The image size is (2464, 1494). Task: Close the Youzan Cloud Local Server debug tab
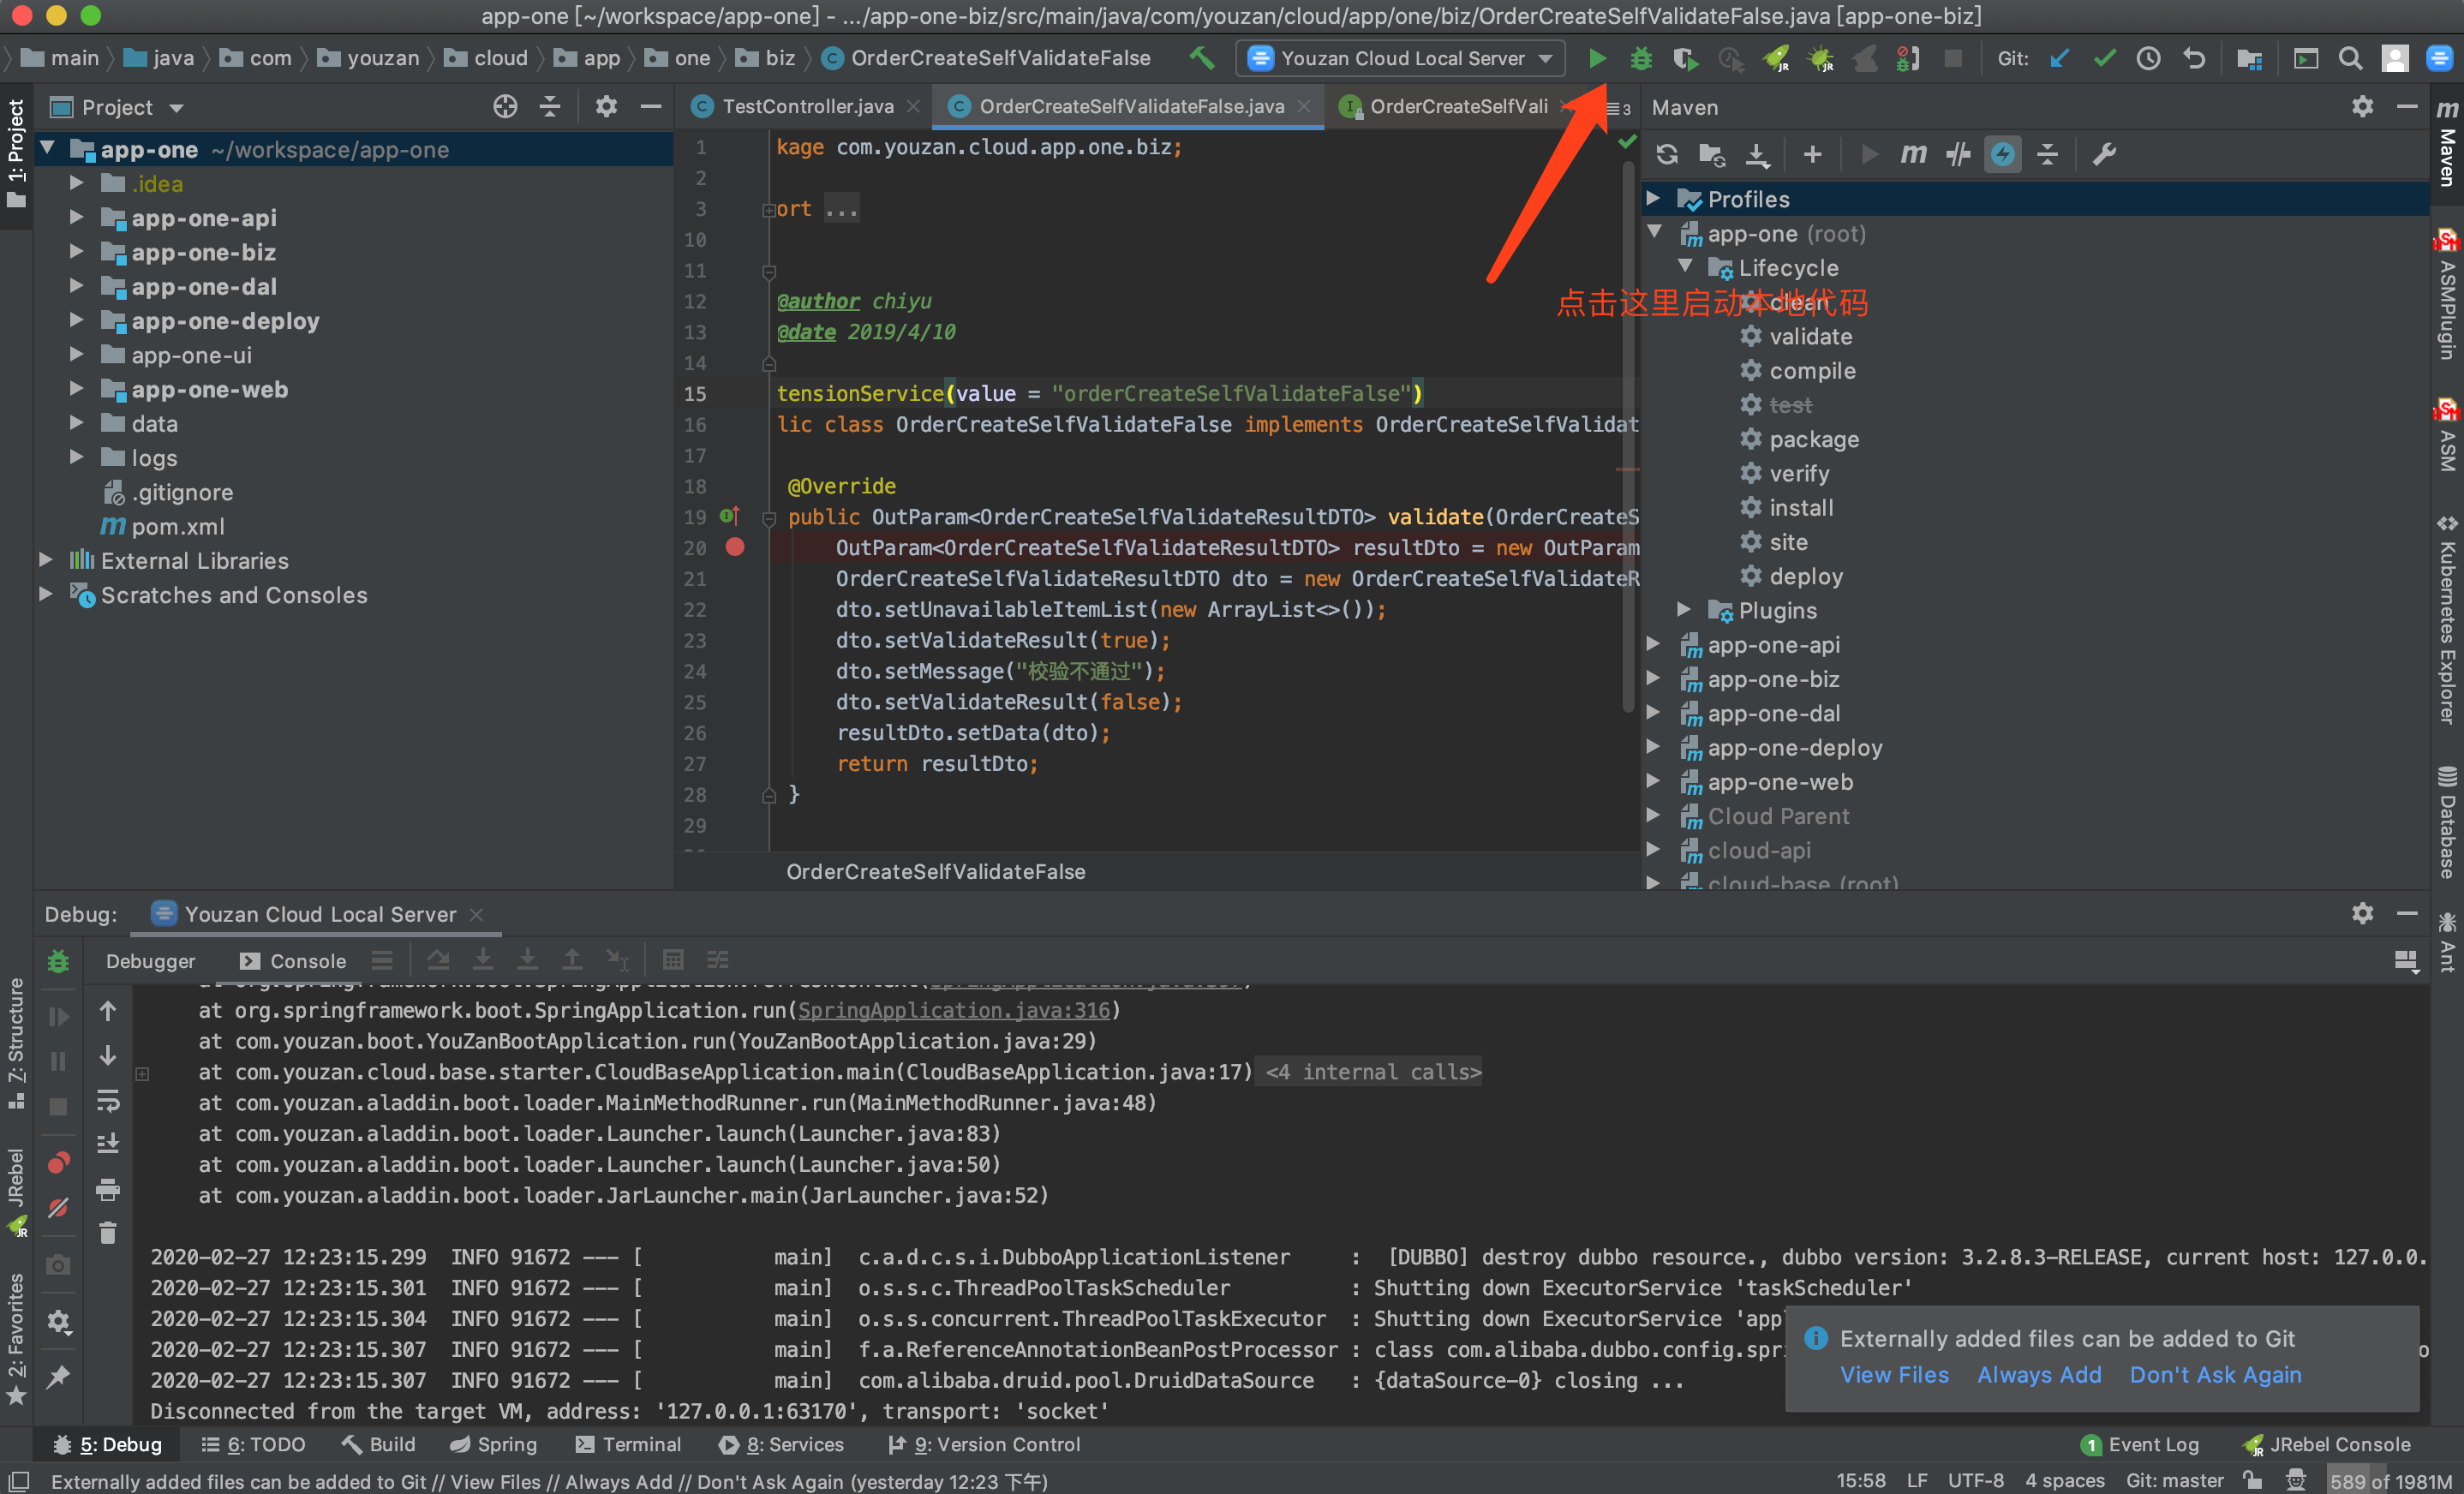[477, 914]
